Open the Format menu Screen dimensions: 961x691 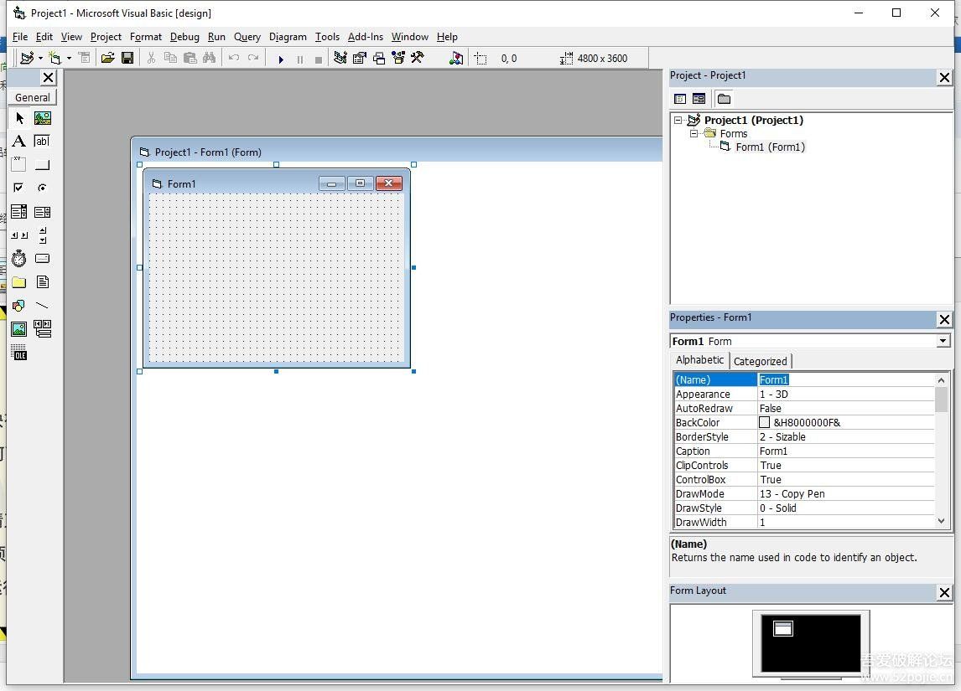(x=146, y=37)
